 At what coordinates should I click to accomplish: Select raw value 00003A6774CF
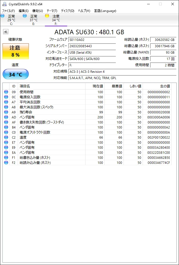pyautogui.click(x=159, y=163)
